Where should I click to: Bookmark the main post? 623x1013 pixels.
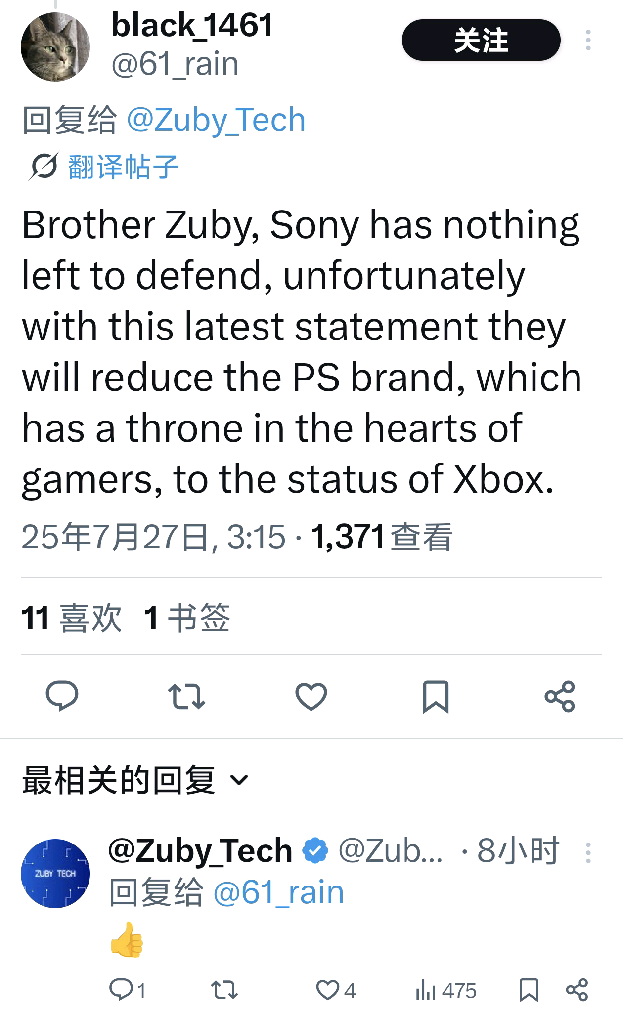[x=436, y=696]
